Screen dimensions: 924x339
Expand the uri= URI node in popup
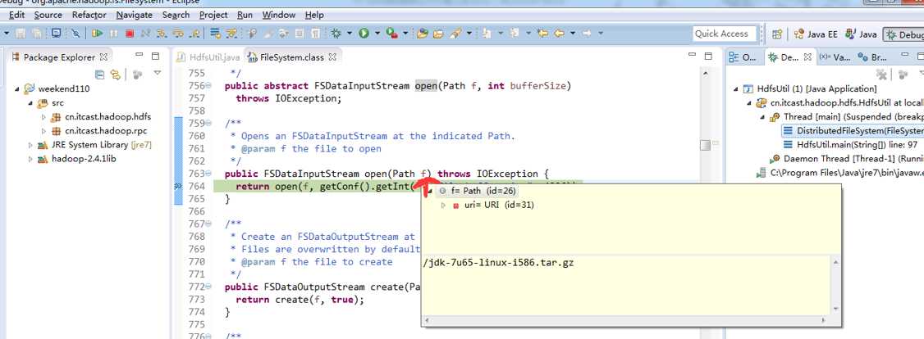pyautogui.click(x=444, y=205)
